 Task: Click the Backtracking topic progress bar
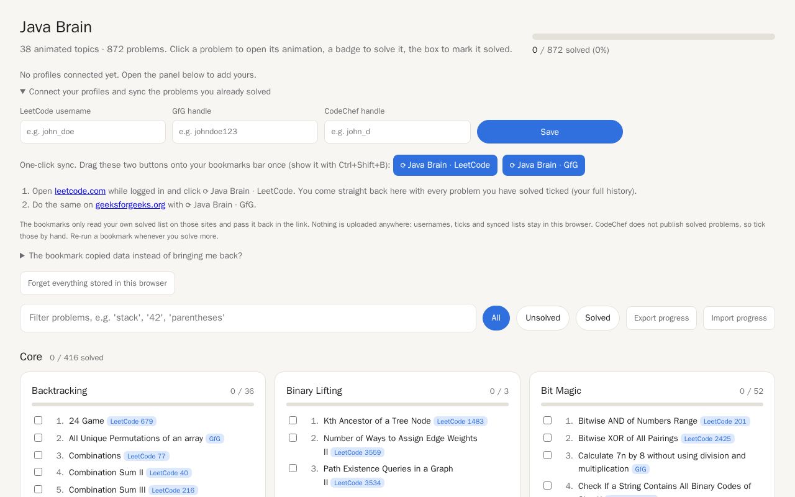pos(143,404)
